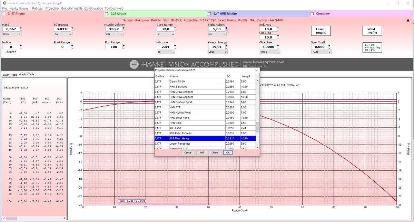Screen dimensions: 414x222
Task: Enable the Crossbow profile checkbox
Action: coord(312,14)
